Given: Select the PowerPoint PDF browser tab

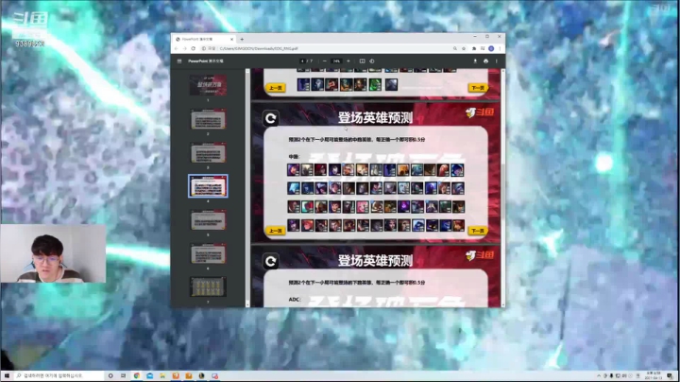Looking at the screenshot, I should [204, 39].
